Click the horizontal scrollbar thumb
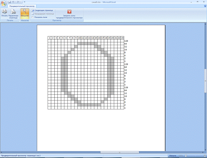This screenshot has width=207, height=158. click(119, 152)
